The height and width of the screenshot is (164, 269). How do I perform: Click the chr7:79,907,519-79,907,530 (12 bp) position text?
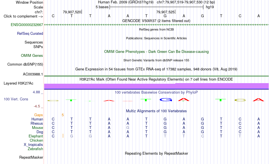click(186, 2)
